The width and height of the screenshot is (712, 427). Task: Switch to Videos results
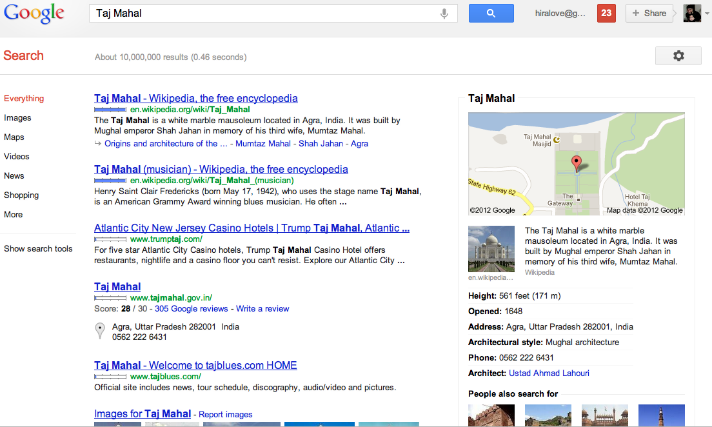point(17,156)
